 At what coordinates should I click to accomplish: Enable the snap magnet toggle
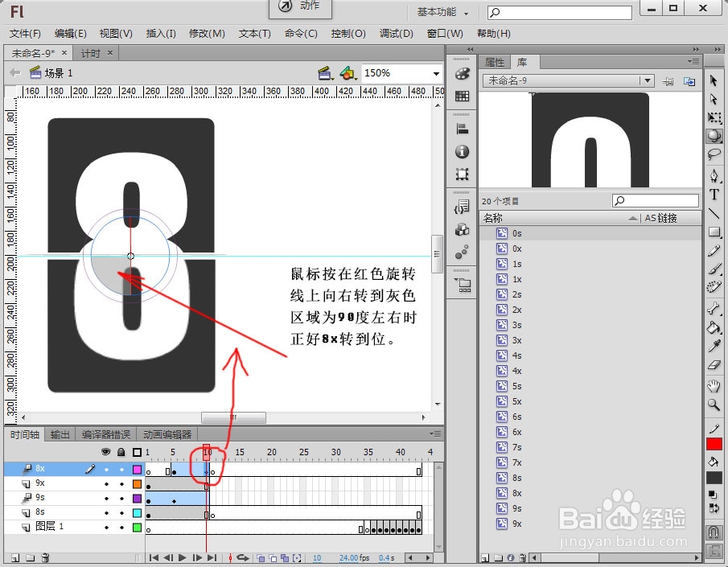point(715,532)
